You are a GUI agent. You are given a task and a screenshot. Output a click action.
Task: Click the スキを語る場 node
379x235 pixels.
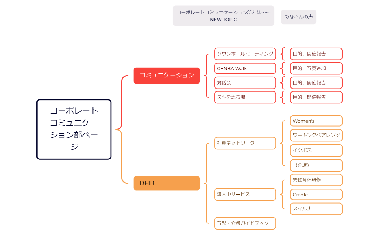point(245,97)
